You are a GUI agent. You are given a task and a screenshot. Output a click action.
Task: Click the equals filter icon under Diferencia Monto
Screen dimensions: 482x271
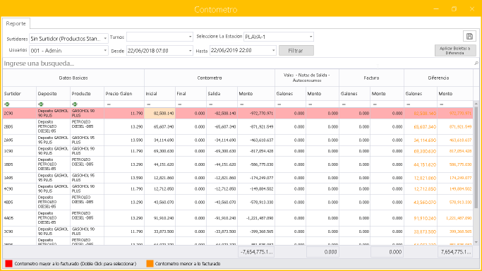(442, 104)
